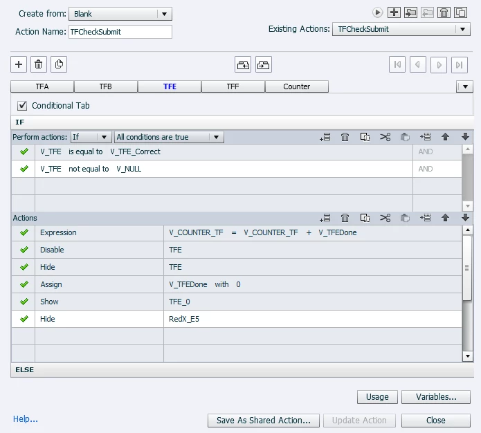The image size is (481, 433).
Task: Click the Usage button
Action: click(377, 397)
